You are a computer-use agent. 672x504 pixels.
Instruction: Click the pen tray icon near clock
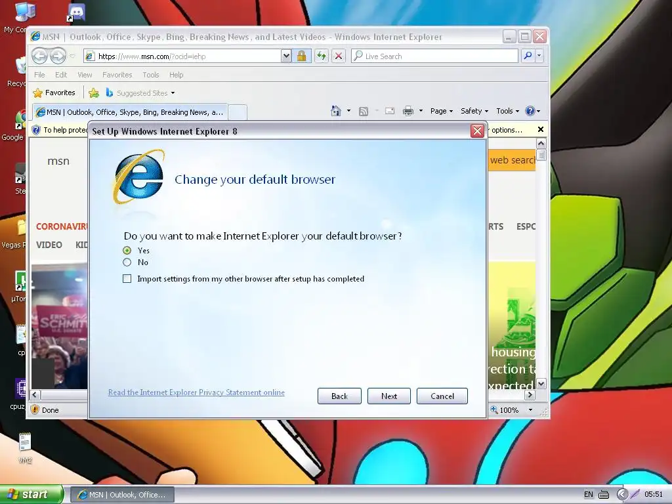coord(635,495)
